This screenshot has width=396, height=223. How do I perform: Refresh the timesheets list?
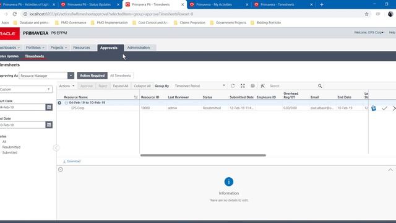233,86
